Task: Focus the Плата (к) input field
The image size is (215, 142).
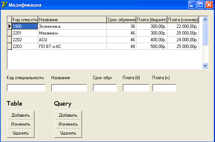Action: (164, 88)
